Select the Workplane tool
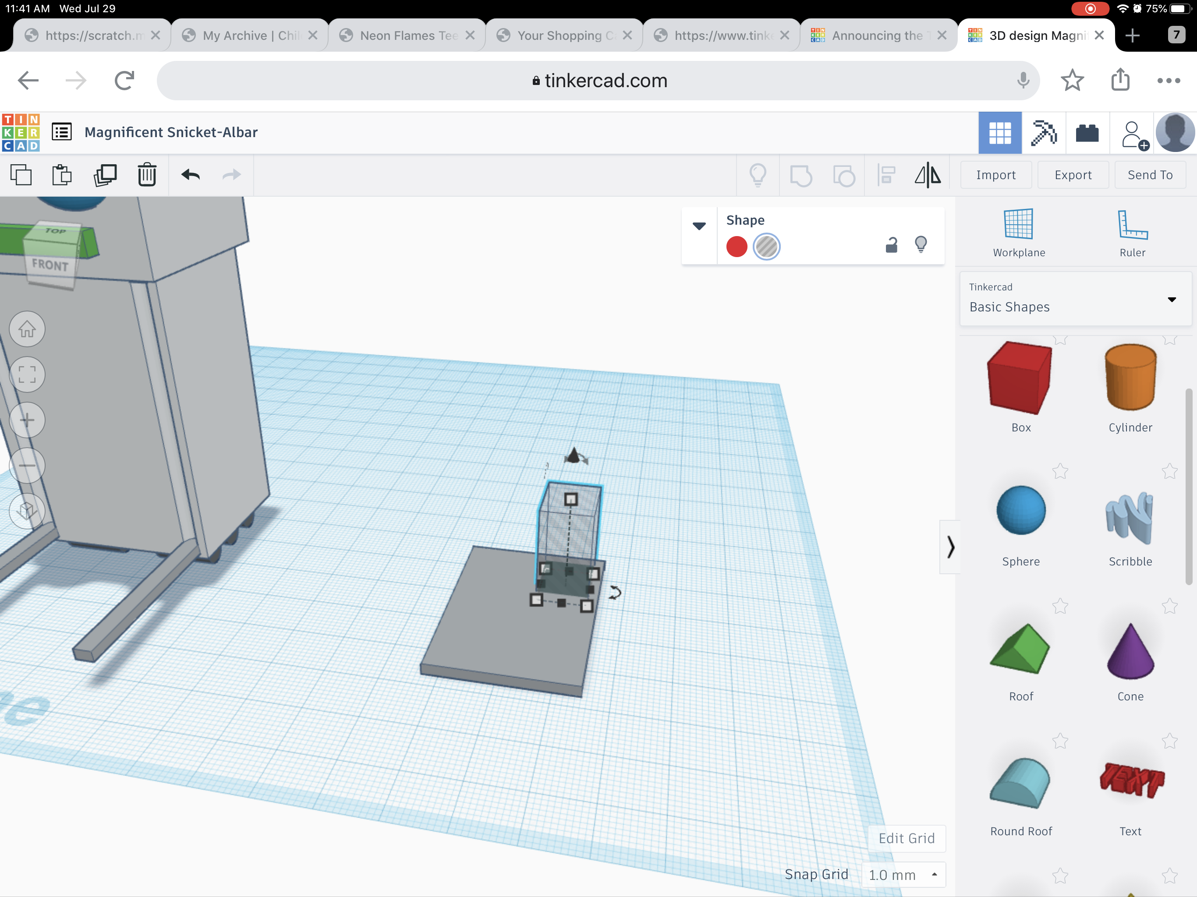1197x897 pixels. tap(1018, 233)
